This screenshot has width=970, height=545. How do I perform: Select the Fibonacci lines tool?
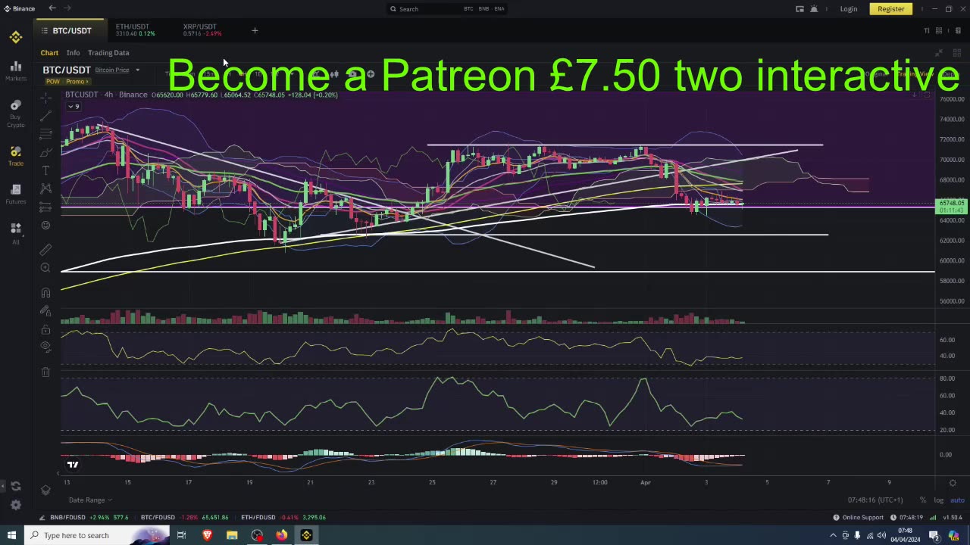[x=45, y=134]
